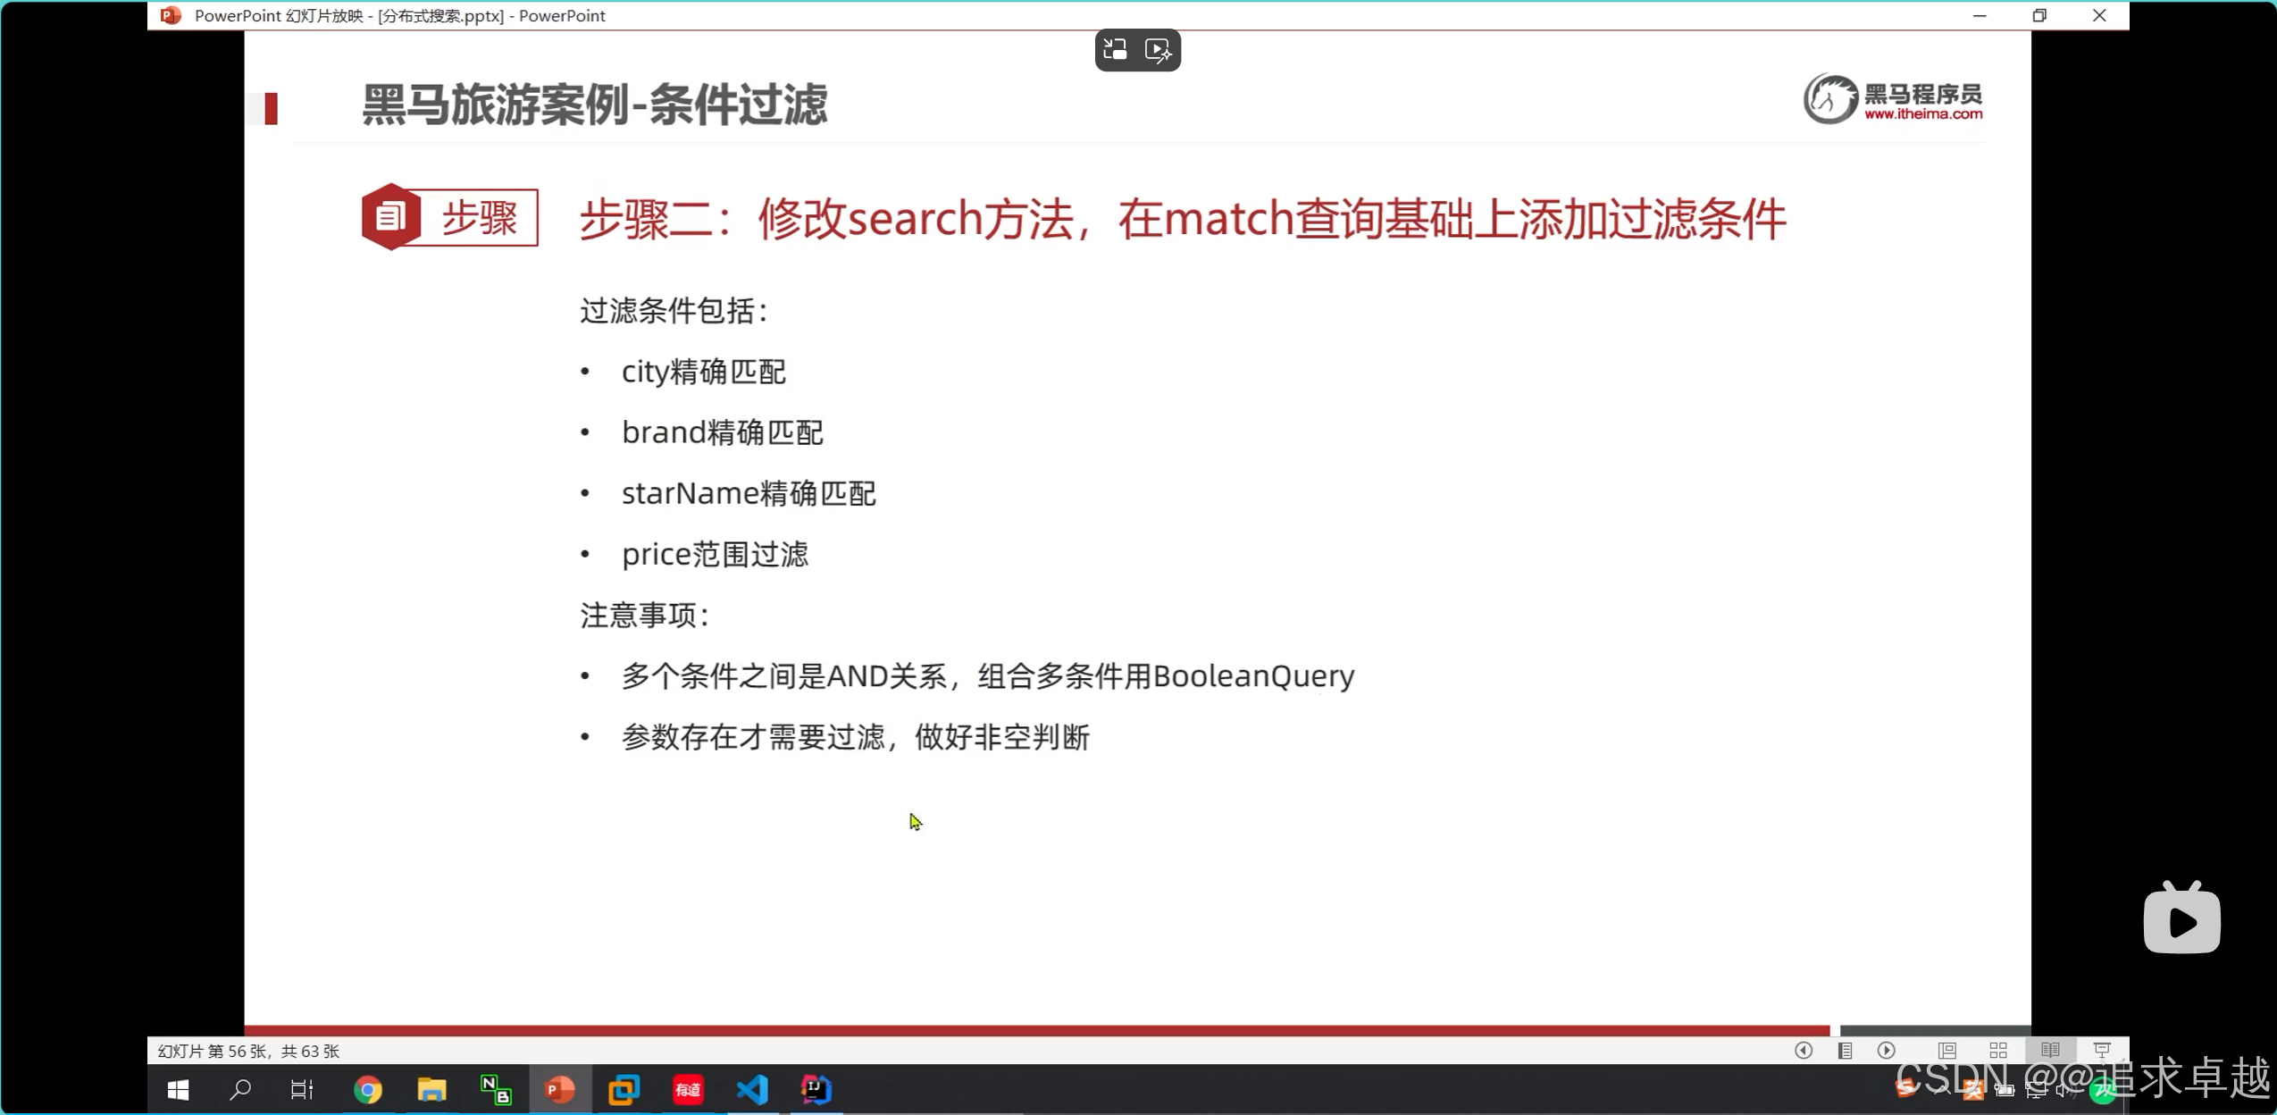Click the www.itheima.com logo link
Viewport: 2277px width, 1115px height.
coord(1922,113)
